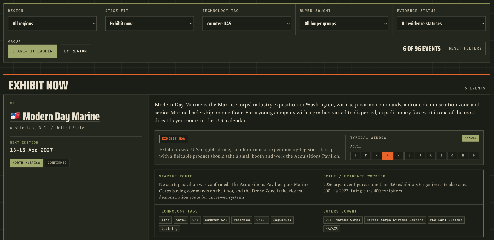Click the counter-UAS technology tag chip

(x=216, y=220)
